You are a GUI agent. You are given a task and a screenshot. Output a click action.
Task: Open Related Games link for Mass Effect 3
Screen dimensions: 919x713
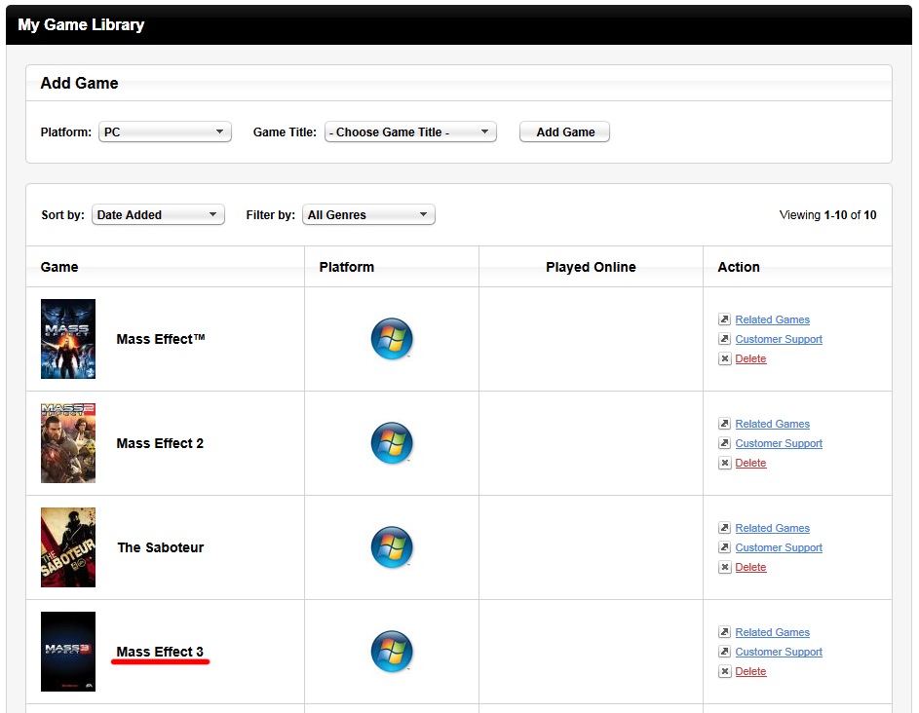pyautogui.click(x=772, y=632)
